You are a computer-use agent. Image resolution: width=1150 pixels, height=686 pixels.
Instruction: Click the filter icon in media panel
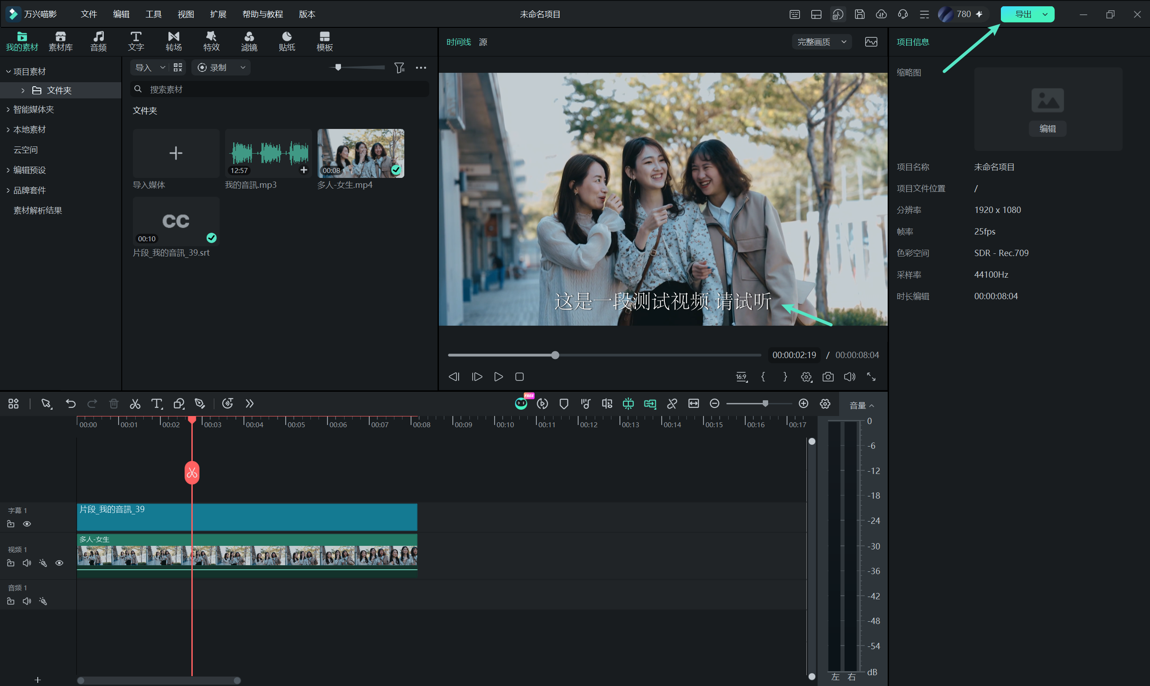(399, 68)
